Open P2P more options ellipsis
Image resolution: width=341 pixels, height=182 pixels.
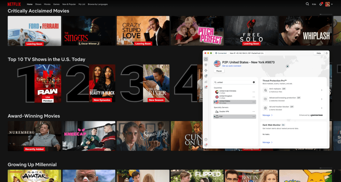coord(253,117)
